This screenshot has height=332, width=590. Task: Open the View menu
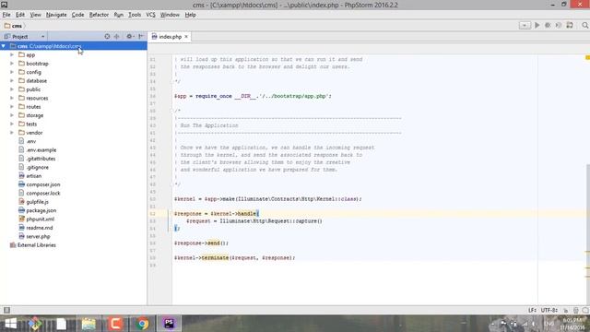[x=35, y=15]
